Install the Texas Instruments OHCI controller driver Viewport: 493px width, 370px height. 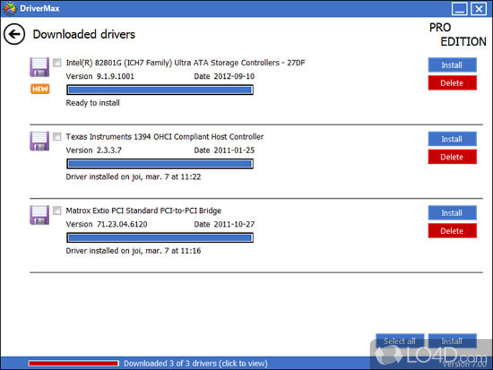(452, 139)
